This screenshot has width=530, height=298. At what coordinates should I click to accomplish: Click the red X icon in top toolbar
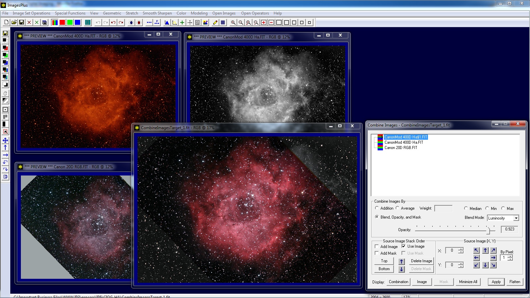point(29,23)
